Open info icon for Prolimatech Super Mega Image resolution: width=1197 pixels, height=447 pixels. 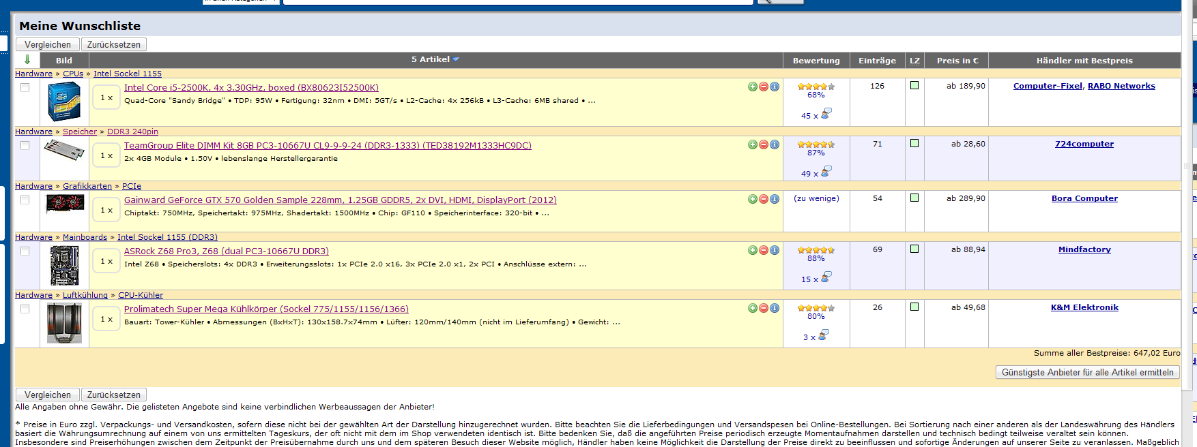(775, 308)
